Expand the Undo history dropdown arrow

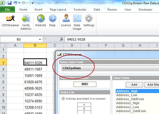pyautogui.click(x=19, y=3)
